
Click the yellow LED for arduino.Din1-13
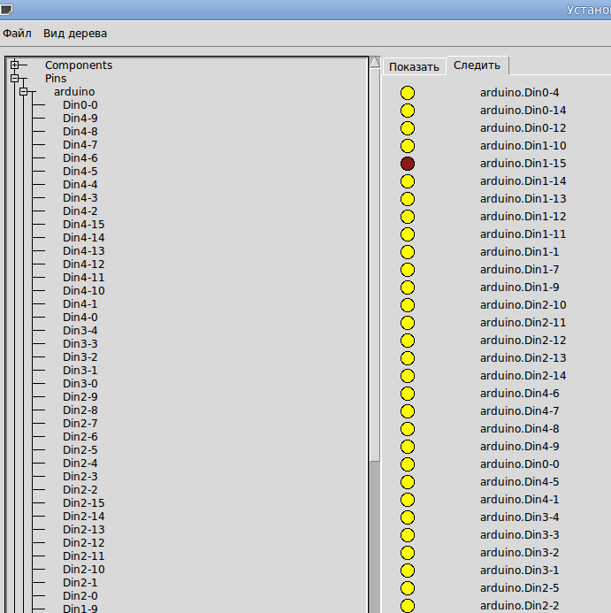coord(408,199)
